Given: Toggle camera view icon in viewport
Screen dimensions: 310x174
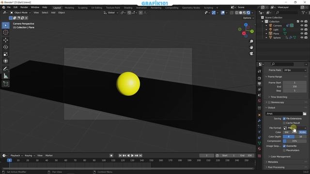Looking at the screenshot, I should pyautogui.click(x=251, y=54).
